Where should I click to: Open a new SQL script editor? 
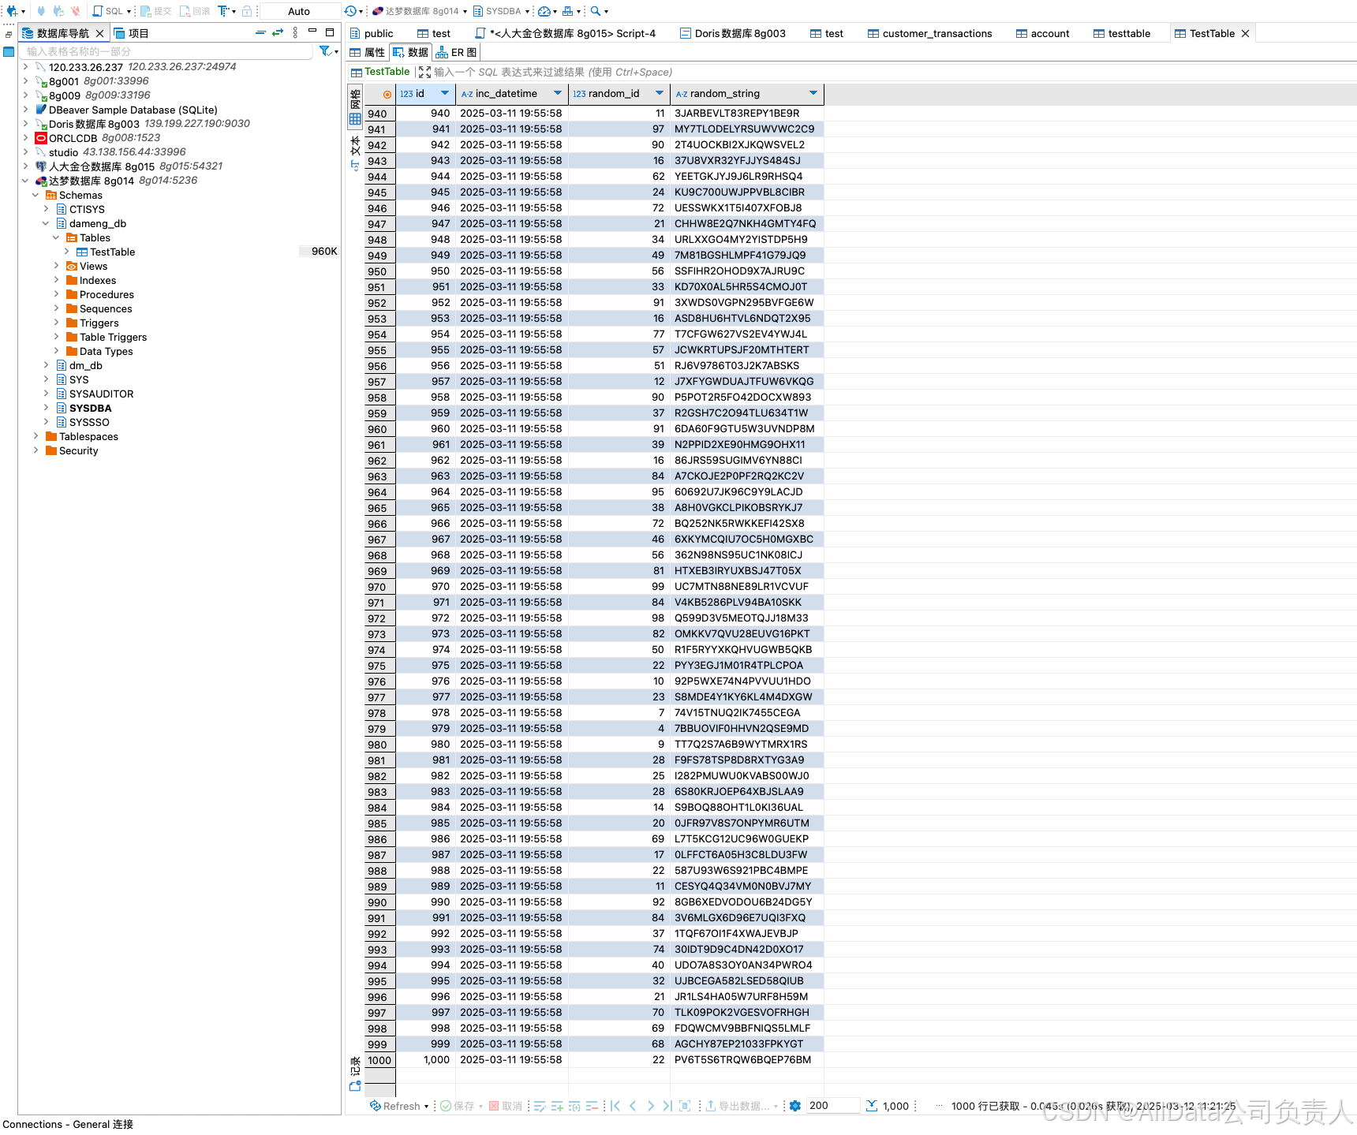pyautogui.click(x=108, y=11)
